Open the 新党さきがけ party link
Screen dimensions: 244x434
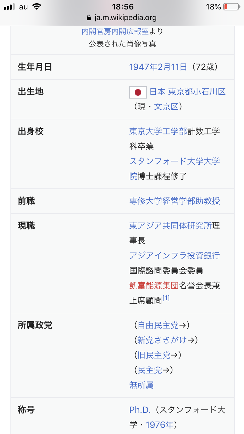click(162, 340)
